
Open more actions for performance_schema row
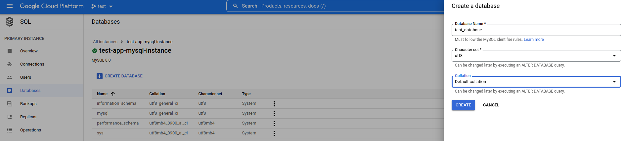pyautogui.click(x=274, y=124)
